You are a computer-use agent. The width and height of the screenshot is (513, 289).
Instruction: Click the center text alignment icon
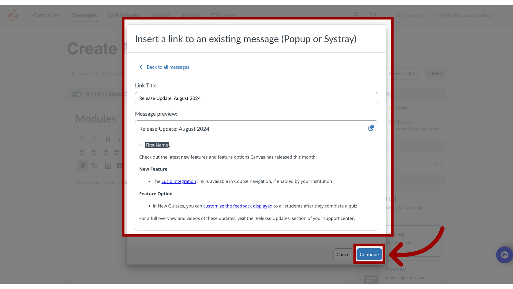[94, 153]
